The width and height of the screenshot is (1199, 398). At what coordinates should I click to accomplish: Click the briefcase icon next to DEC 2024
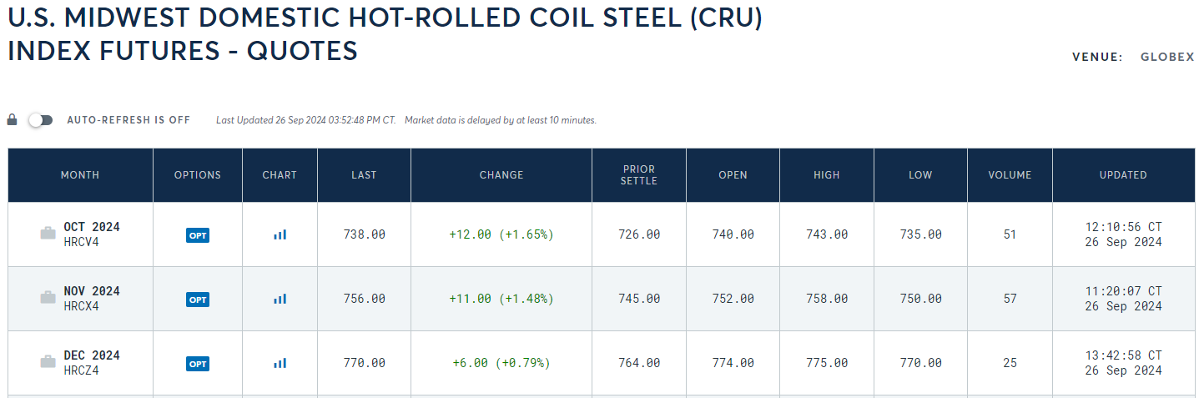48,362
